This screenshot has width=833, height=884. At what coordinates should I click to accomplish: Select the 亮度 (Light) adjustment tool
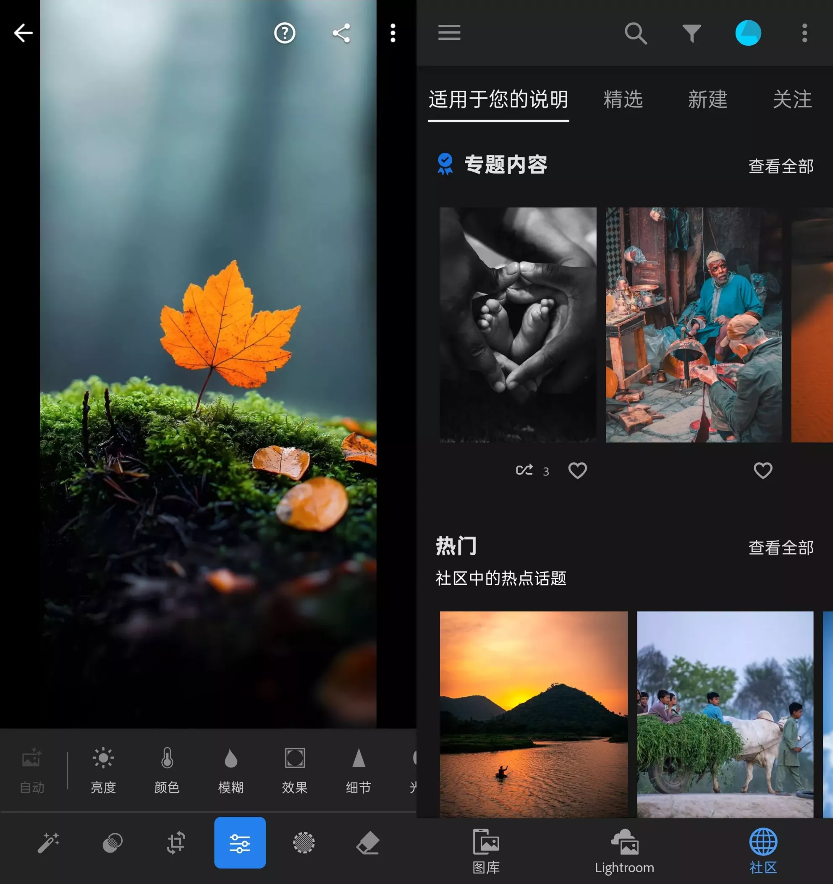click(x=103, y=772)
